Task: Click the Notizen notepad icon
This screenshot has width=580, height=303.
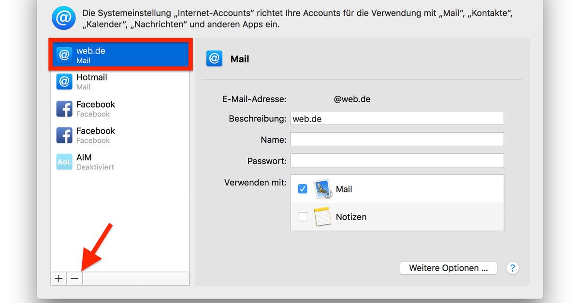Action: coord(323,216)
